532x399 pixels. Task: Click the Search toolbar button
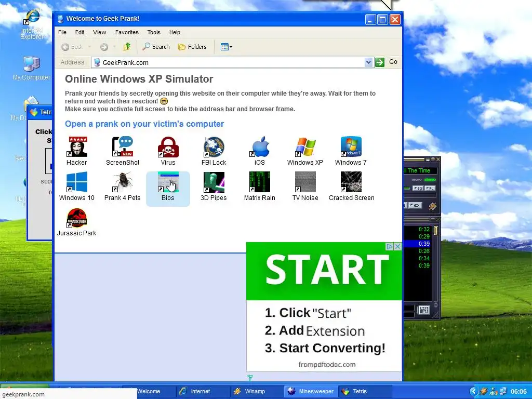(x=156, y=47)
